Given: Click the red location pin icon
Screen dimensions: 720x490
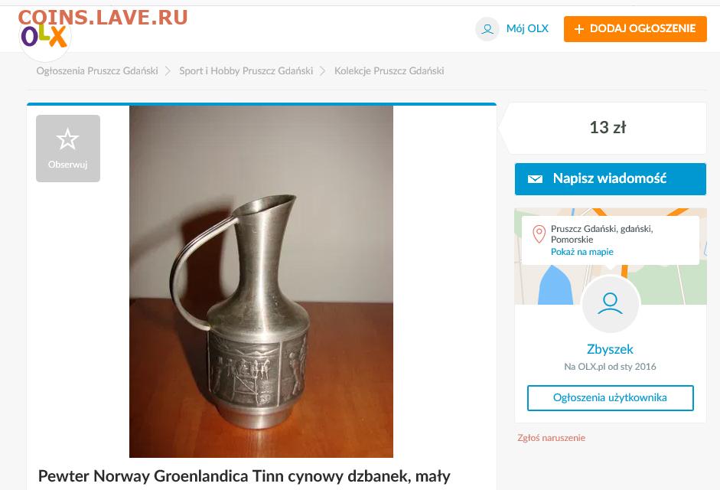Looking at the screenshot, I should coord(539,234).
